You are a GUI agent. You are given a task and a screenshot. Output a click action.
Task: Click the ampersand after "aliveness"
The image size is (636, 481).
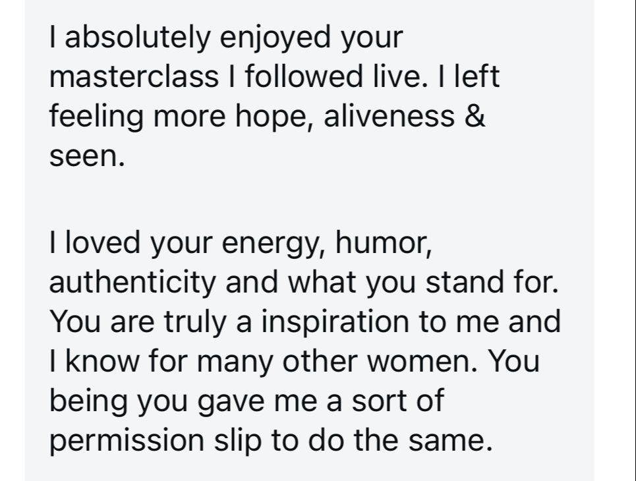click(477, 117)
